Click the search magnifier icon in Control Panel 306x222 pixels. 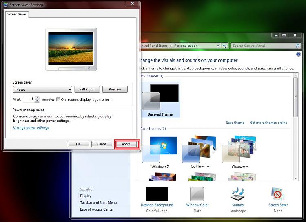click(x=297, y=46)
